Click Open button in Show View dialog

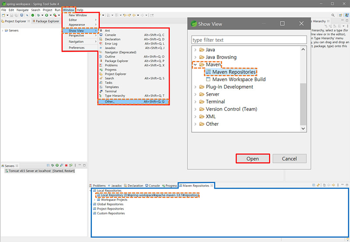tap(253, 158)
